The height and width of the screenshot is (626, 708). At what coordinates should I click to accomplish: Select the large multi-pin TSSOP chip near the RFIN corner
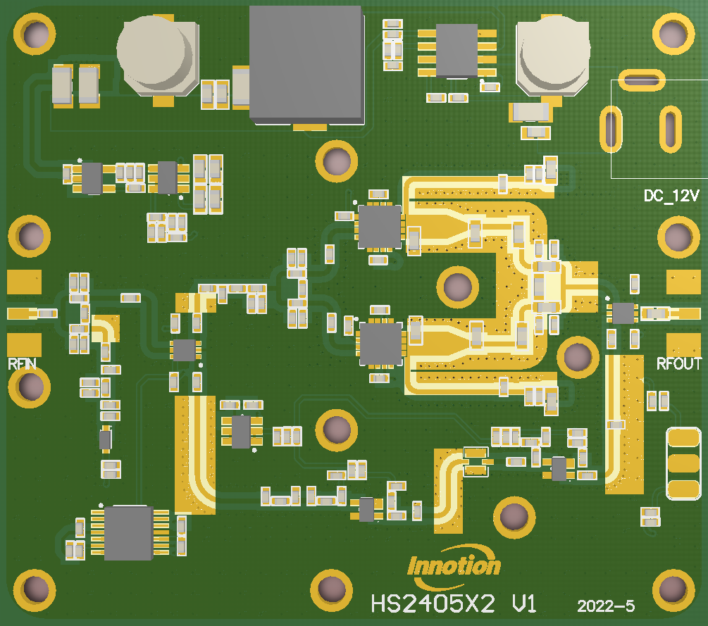pyautogui.click(x=129, y=532)
